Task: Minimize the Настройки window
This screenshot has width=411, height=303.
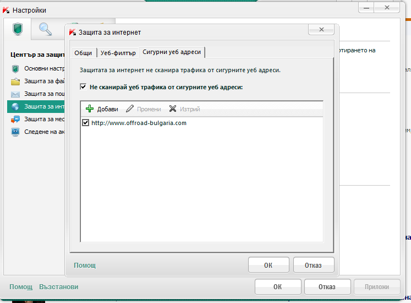Action: [366, 8]
